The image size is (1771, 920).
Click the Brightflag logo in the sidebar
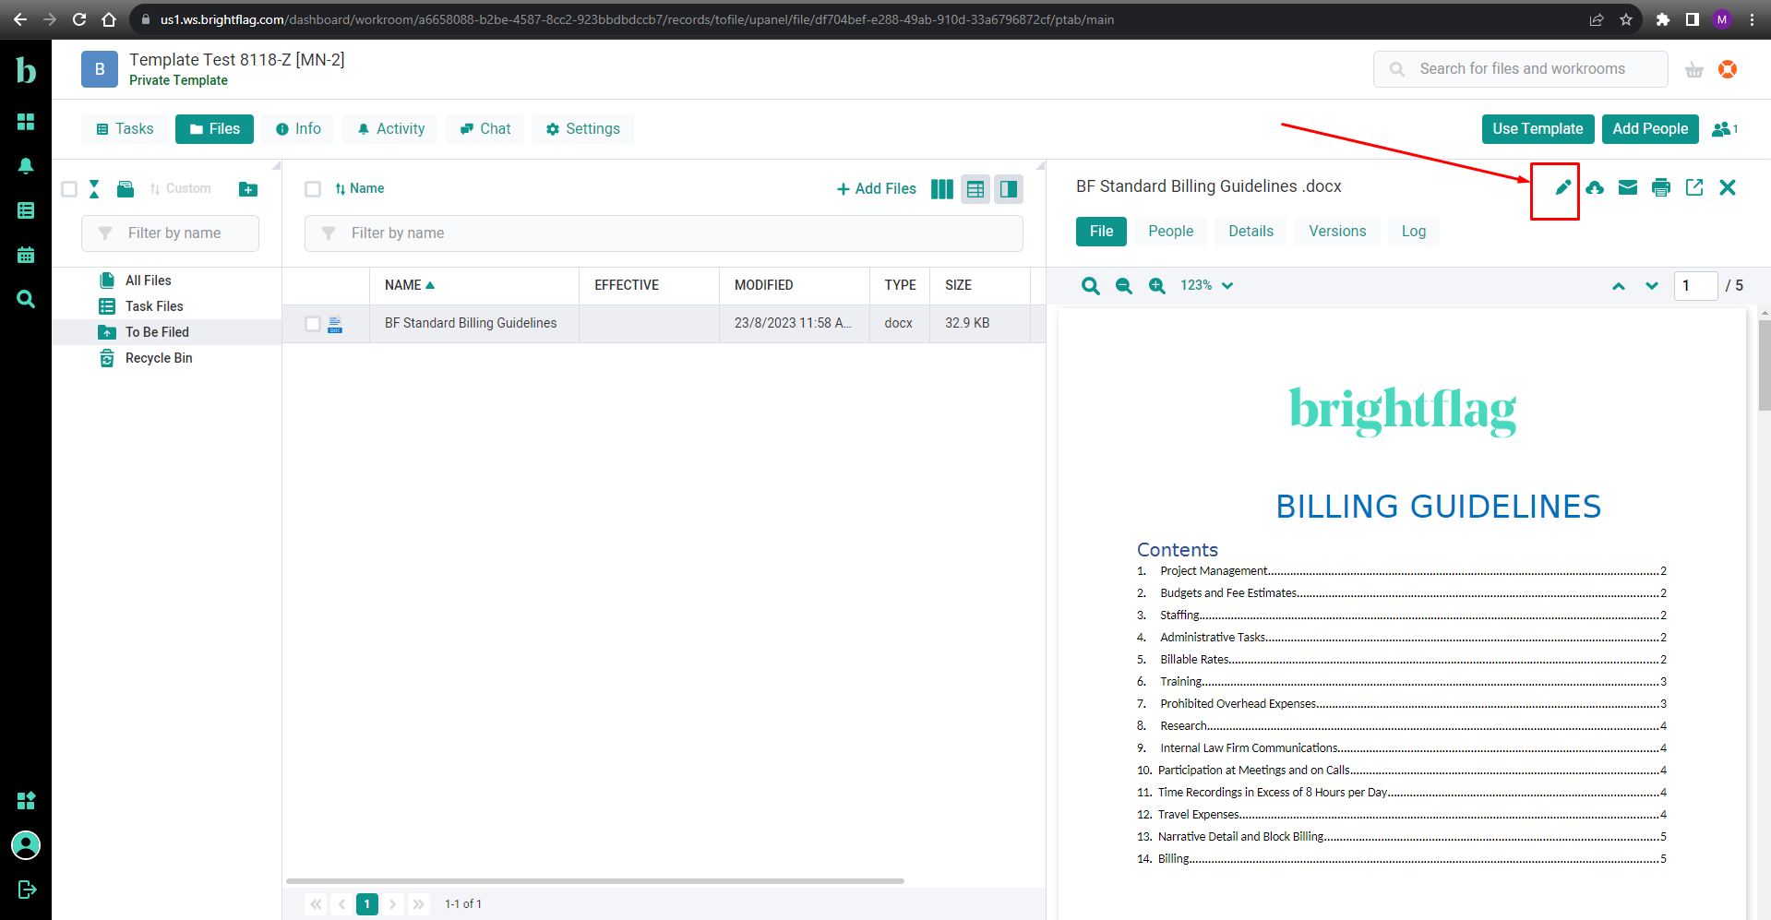click(26, 70)
